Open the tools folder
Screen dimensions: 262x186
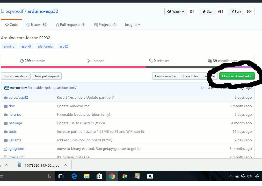click(x=12, y=131)
